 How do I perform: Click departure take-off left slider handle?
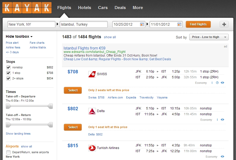8,106
